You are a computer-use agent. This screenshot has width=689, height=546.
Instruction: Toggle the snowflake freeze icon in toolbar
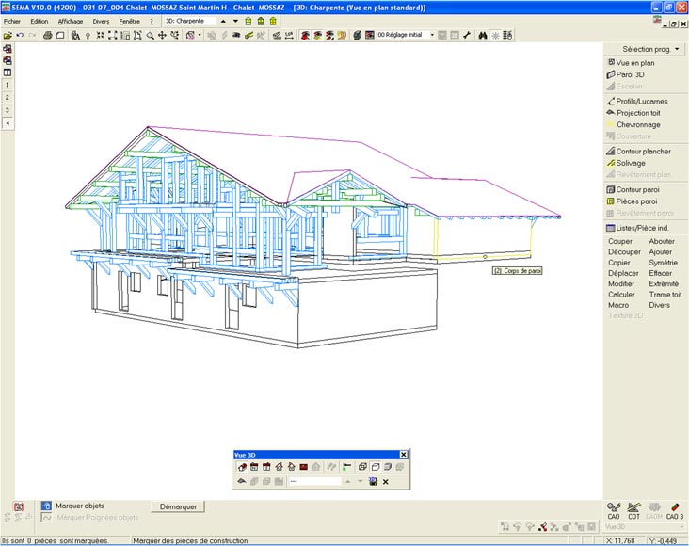(495, 35)
